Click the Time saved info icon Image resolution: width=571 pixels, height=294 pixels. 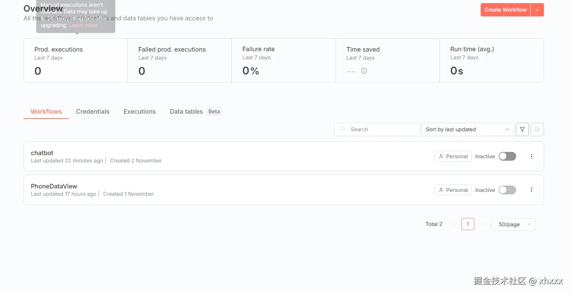click(x=364, y=71)
